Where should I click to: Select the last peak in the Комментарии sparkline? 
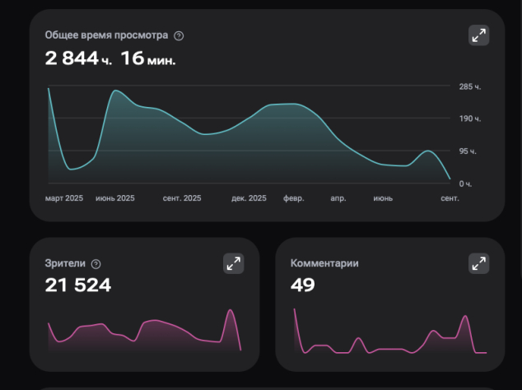(465, 316)
